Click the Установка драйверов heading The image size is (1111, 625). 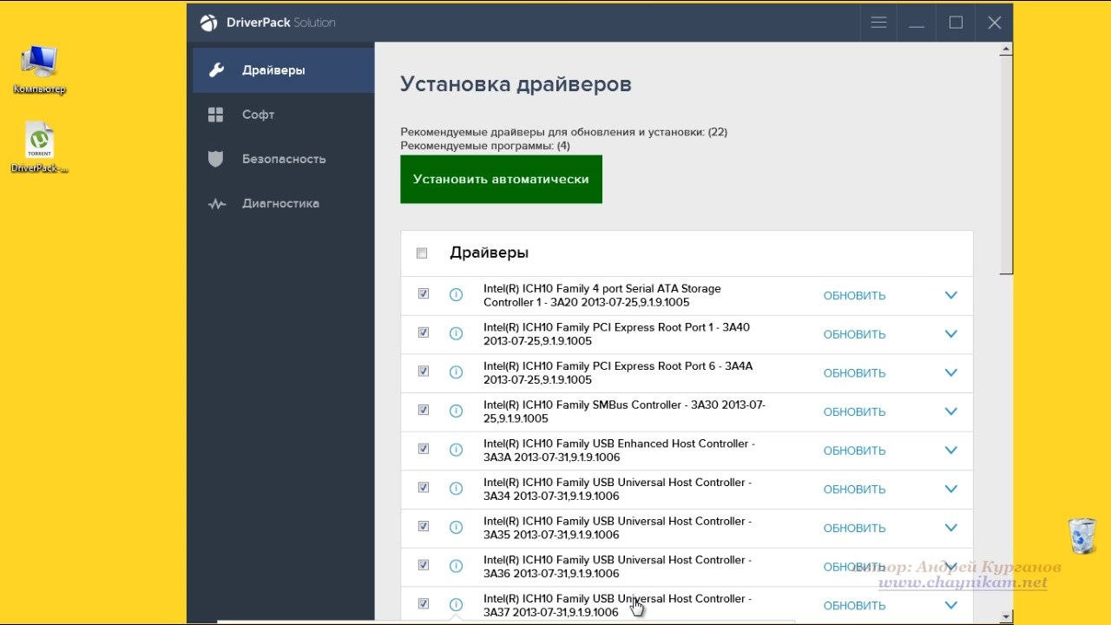pos(516,84)
